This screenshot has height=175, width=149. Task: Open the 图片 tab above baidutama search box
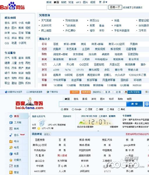coord(102,99)
